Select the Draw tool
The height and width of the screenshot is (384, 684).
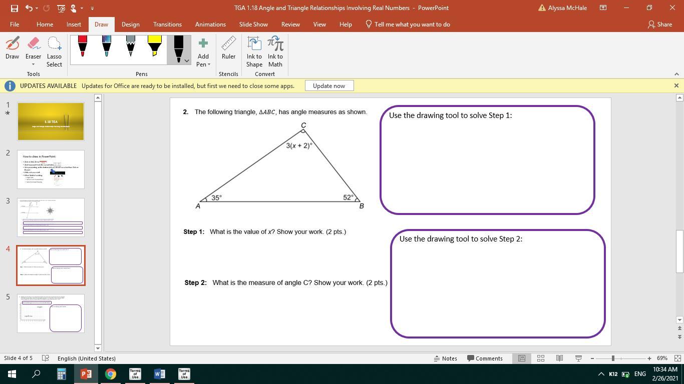(13, 49)
